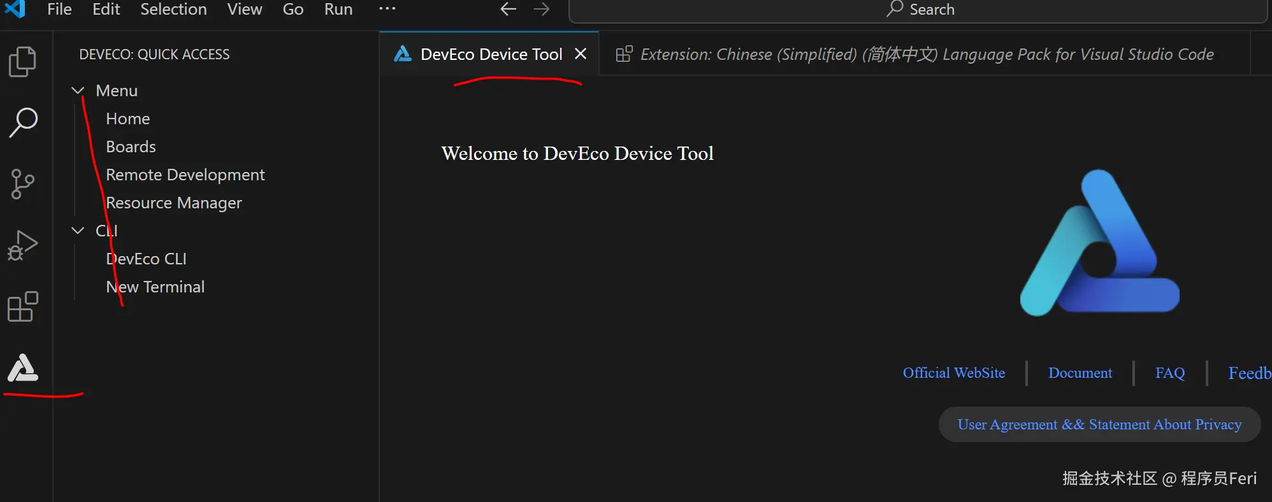The width and height of the screenshot is (1272, 502).
Task: Open the Document link
Action: coord(1080,373)
